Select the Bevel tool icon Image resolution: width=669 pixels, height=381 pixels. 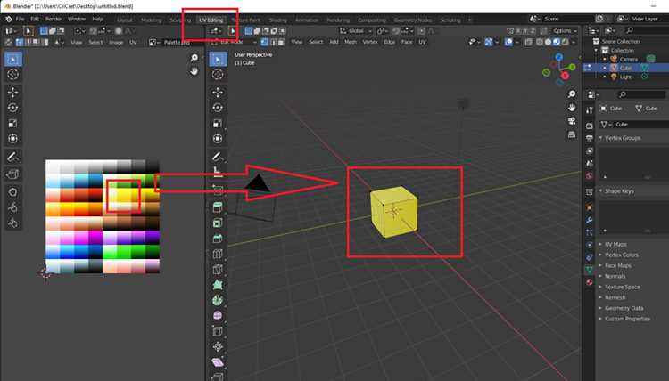(218, 238)
